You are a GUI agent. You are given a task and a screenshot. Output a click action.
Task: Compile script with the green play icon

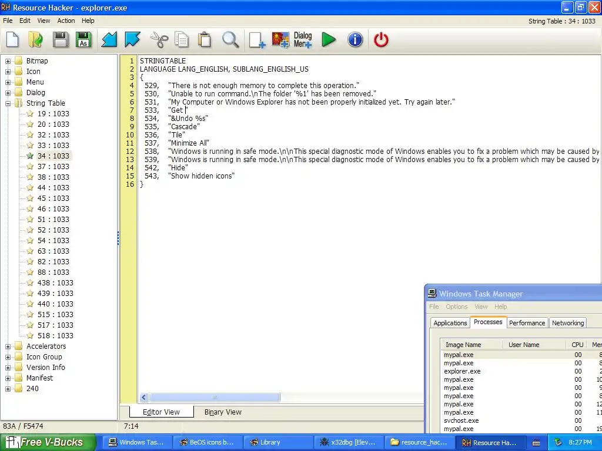(328, 39)
